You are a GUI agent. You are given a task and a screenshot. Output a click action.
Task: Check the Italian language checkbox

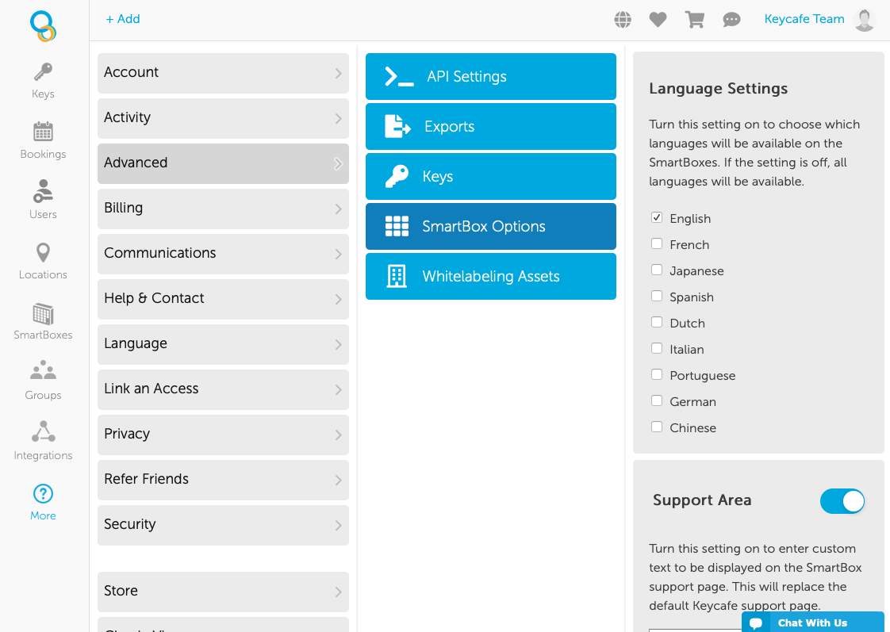tap(657, 348)
